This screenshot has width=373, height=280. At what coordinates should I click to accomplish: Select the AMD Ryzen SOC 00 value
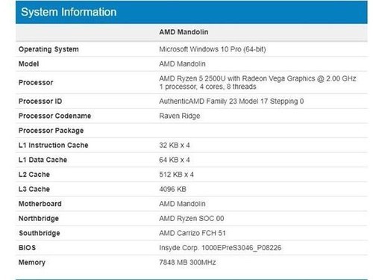(x=192, y=219)
